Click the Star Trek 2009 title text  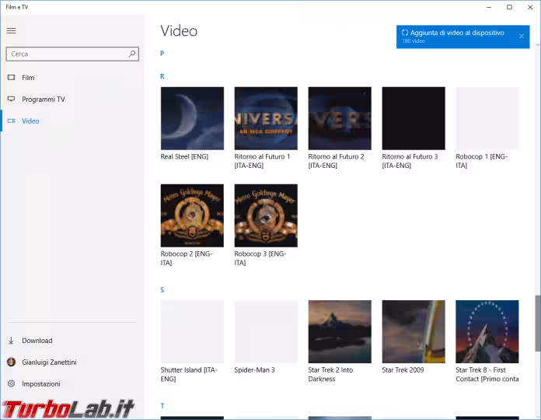(403, 370)
